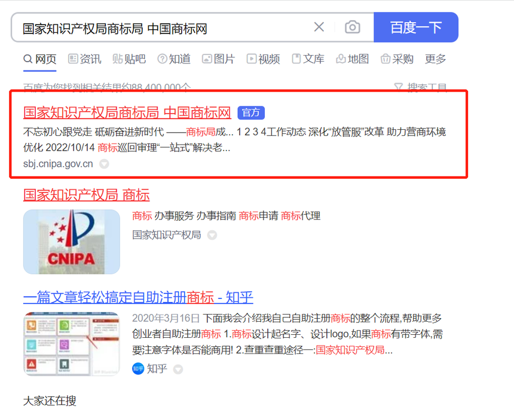Click the sbj.cnipa.gov.cn URL text

(x=58, y=164)
